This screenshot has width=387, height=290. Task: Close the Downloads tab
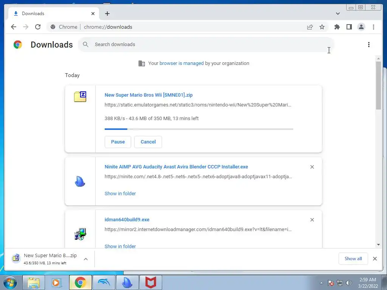coord(93,14)
